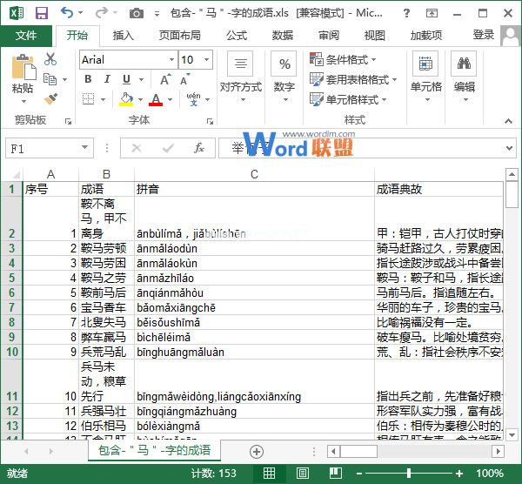The height and width of the screenshot is (484, 522).
Task: Open the 公式 ribbon tab
Action: [x=236, y=36]
